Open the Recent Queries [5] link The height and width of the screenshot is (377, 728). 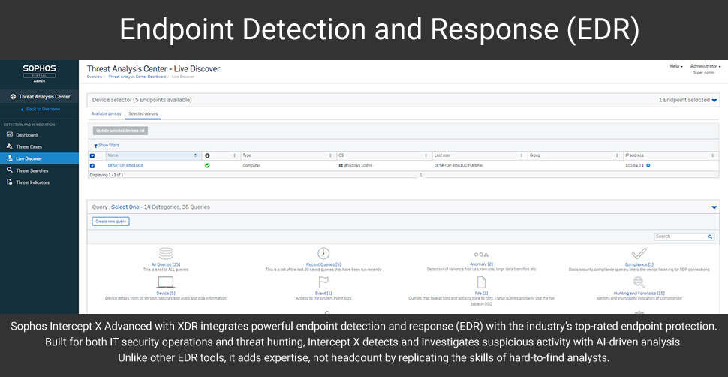pyautogui.click(x=323, y=264)
